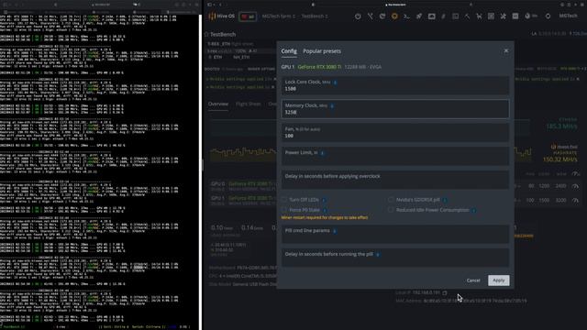Click info icon beside Nvidia's GDDR5X pill
Screen dimensions: 587x330
445,200
